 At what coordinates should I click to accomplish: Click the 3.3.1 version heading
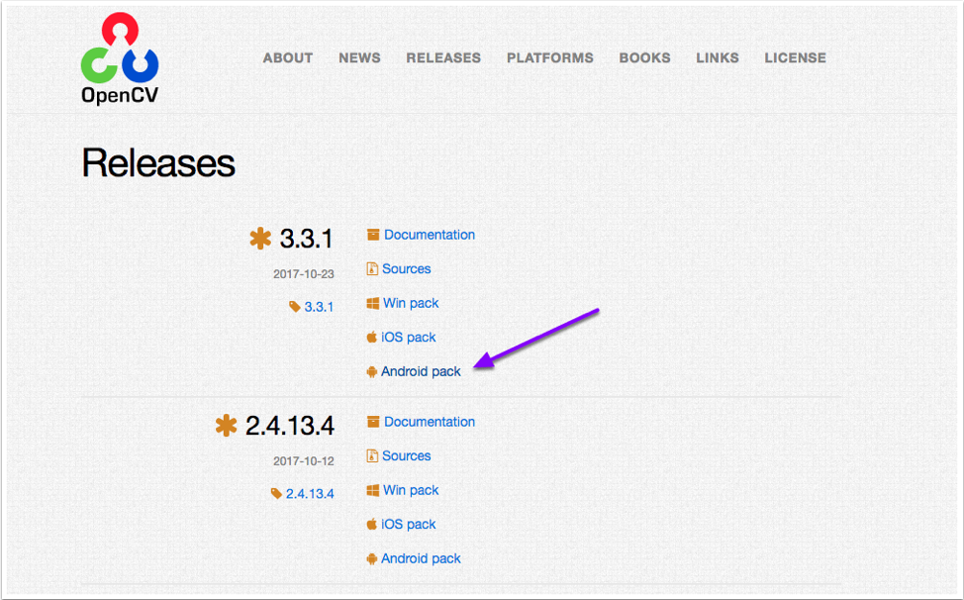coord(306,239)
